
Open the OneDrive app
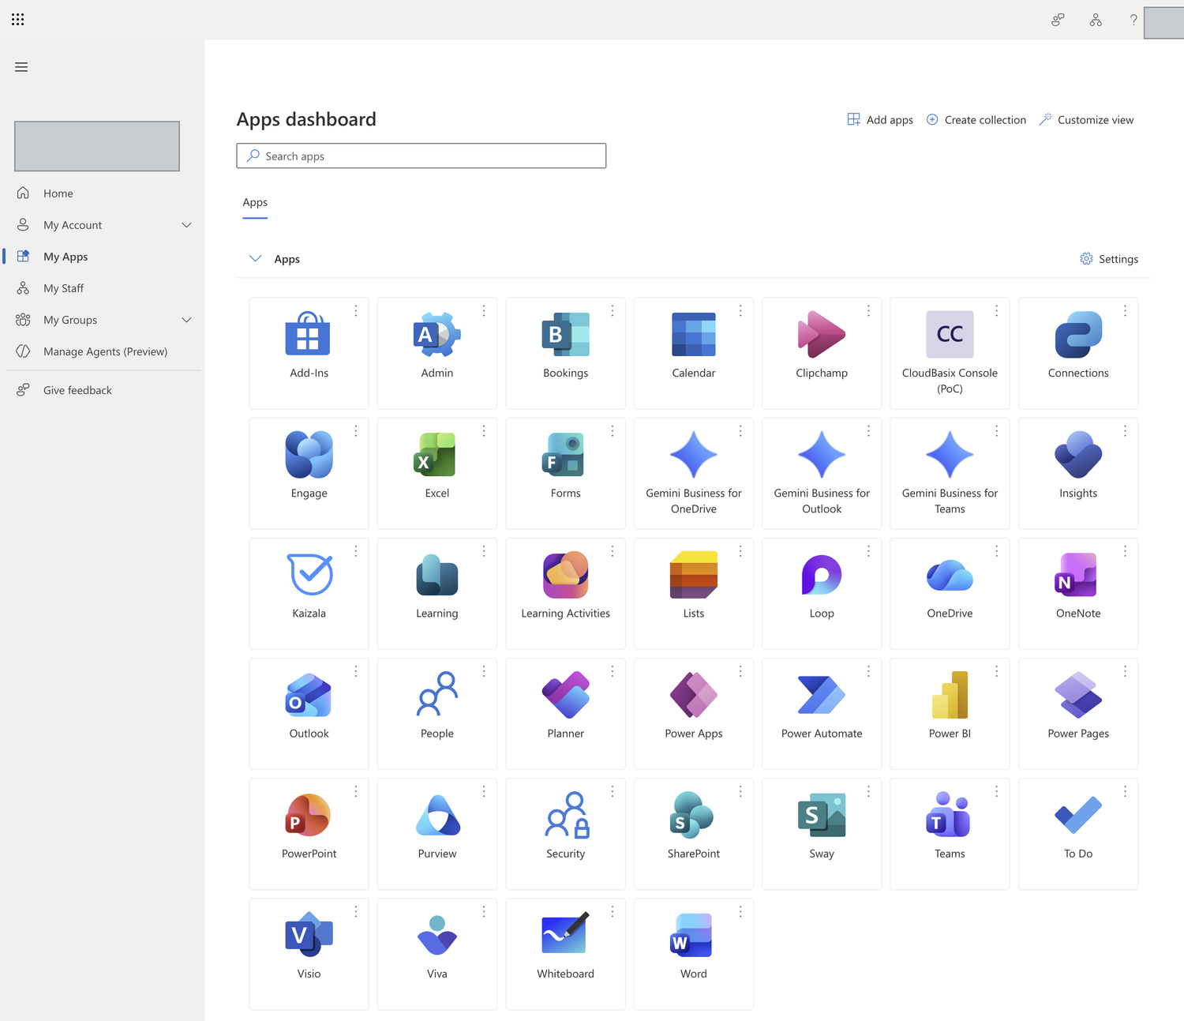point(950,593)
